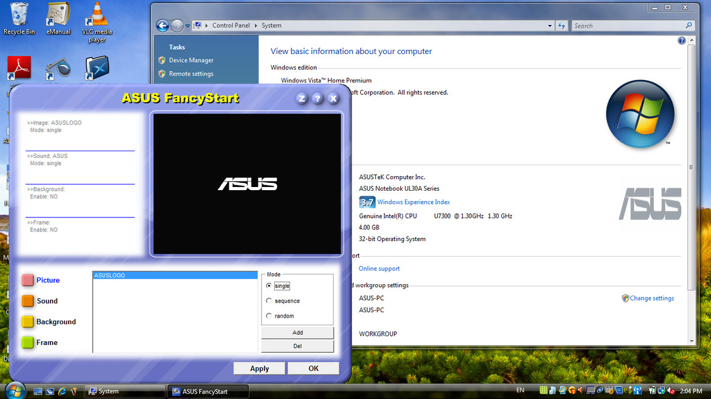Click the ASUS logo preview image
The image size is (711, 399).
[x=247, y=184]
